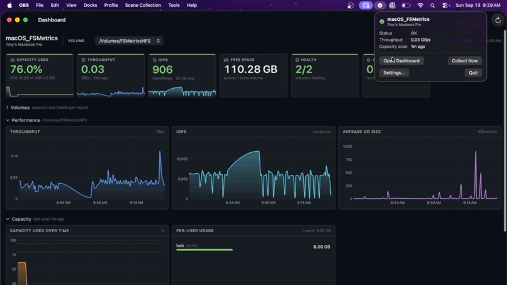Open the View menu
Viewport: 507px width, 285px height.
point(71,5)
